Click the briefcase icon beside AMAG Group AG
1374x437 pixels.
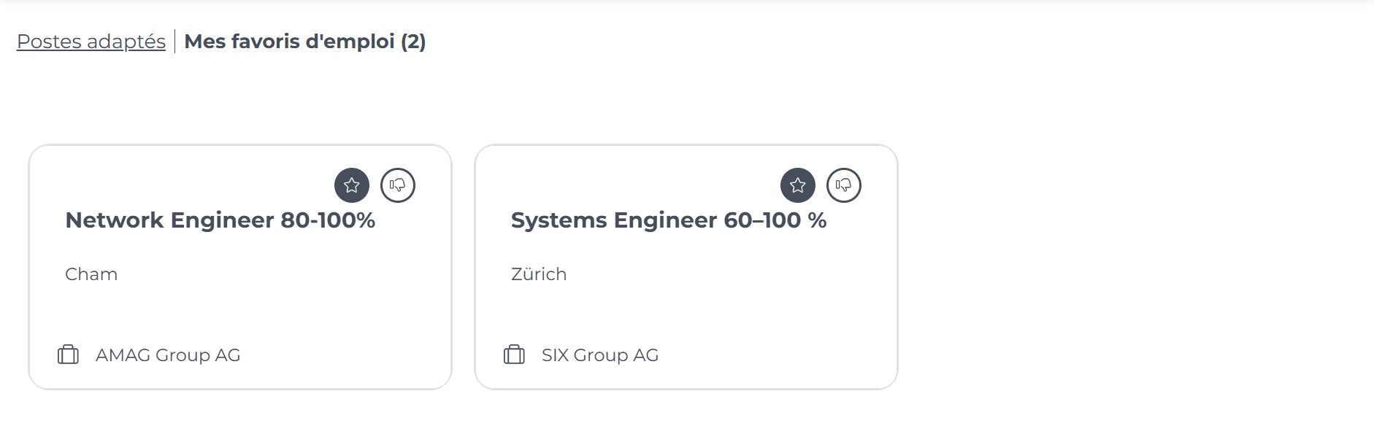(68, 355)
